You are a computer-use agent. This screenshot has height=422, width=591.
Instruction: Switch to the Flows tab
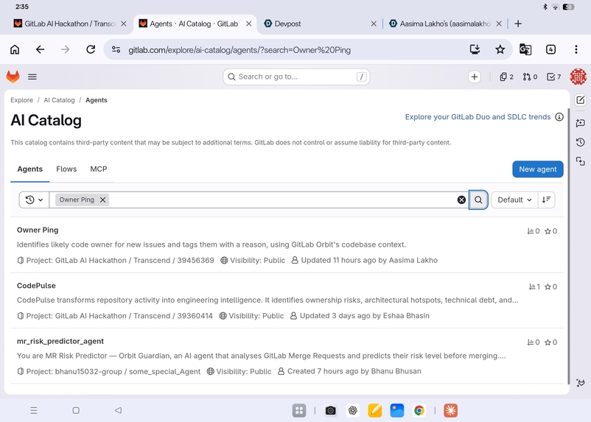pyautogui.click(x=66, y=169)
